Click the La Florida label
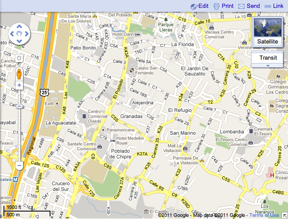 pos(182,44)
